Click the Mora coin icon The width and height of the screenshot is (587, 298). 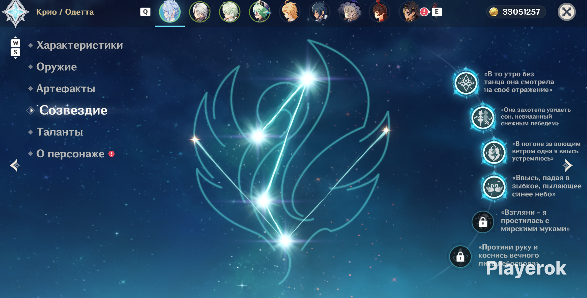pyautogui.click(x=494, y=12)
